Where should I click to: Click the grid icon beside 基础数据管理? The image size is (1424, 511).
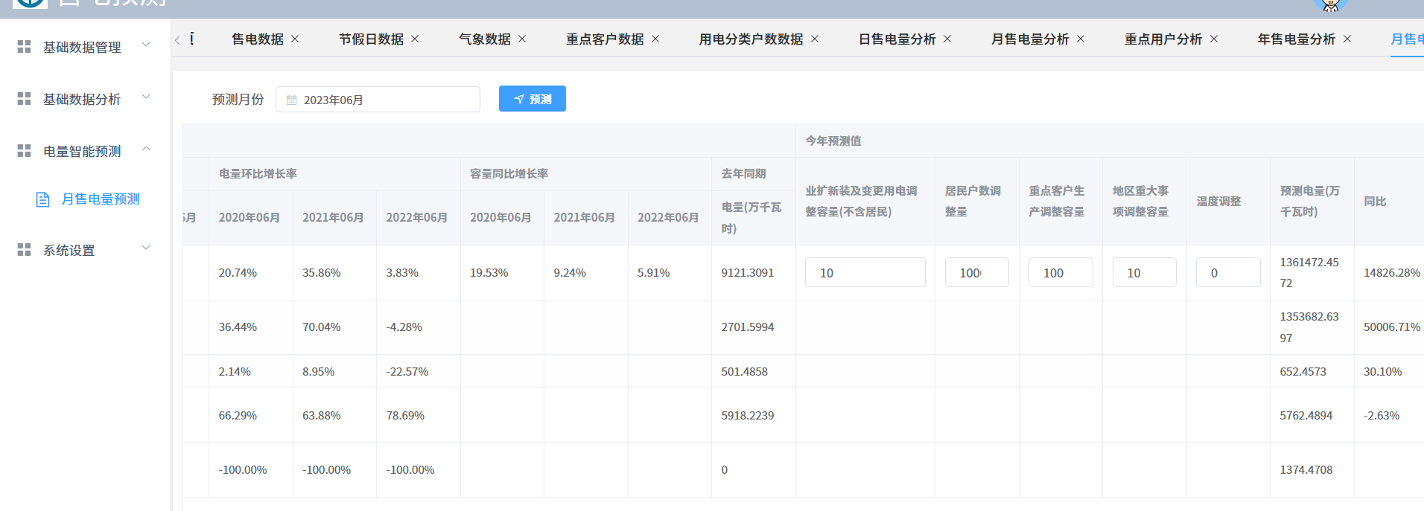(x=24, y=47)
